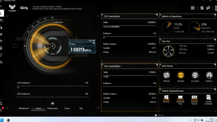Open the battery icon in the tray
The image size is (217, 122).
(202, 120)
